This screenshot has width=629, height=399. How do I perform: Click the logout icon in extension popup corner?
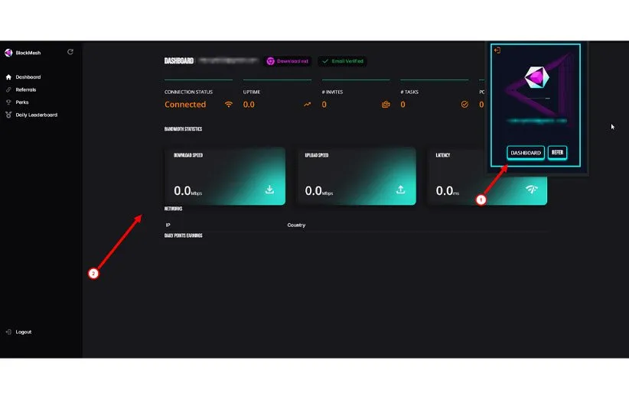(497, 50)
